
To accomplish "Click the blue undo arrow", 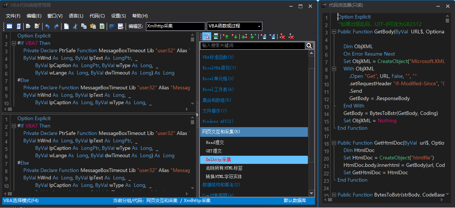I will (47, 26).
